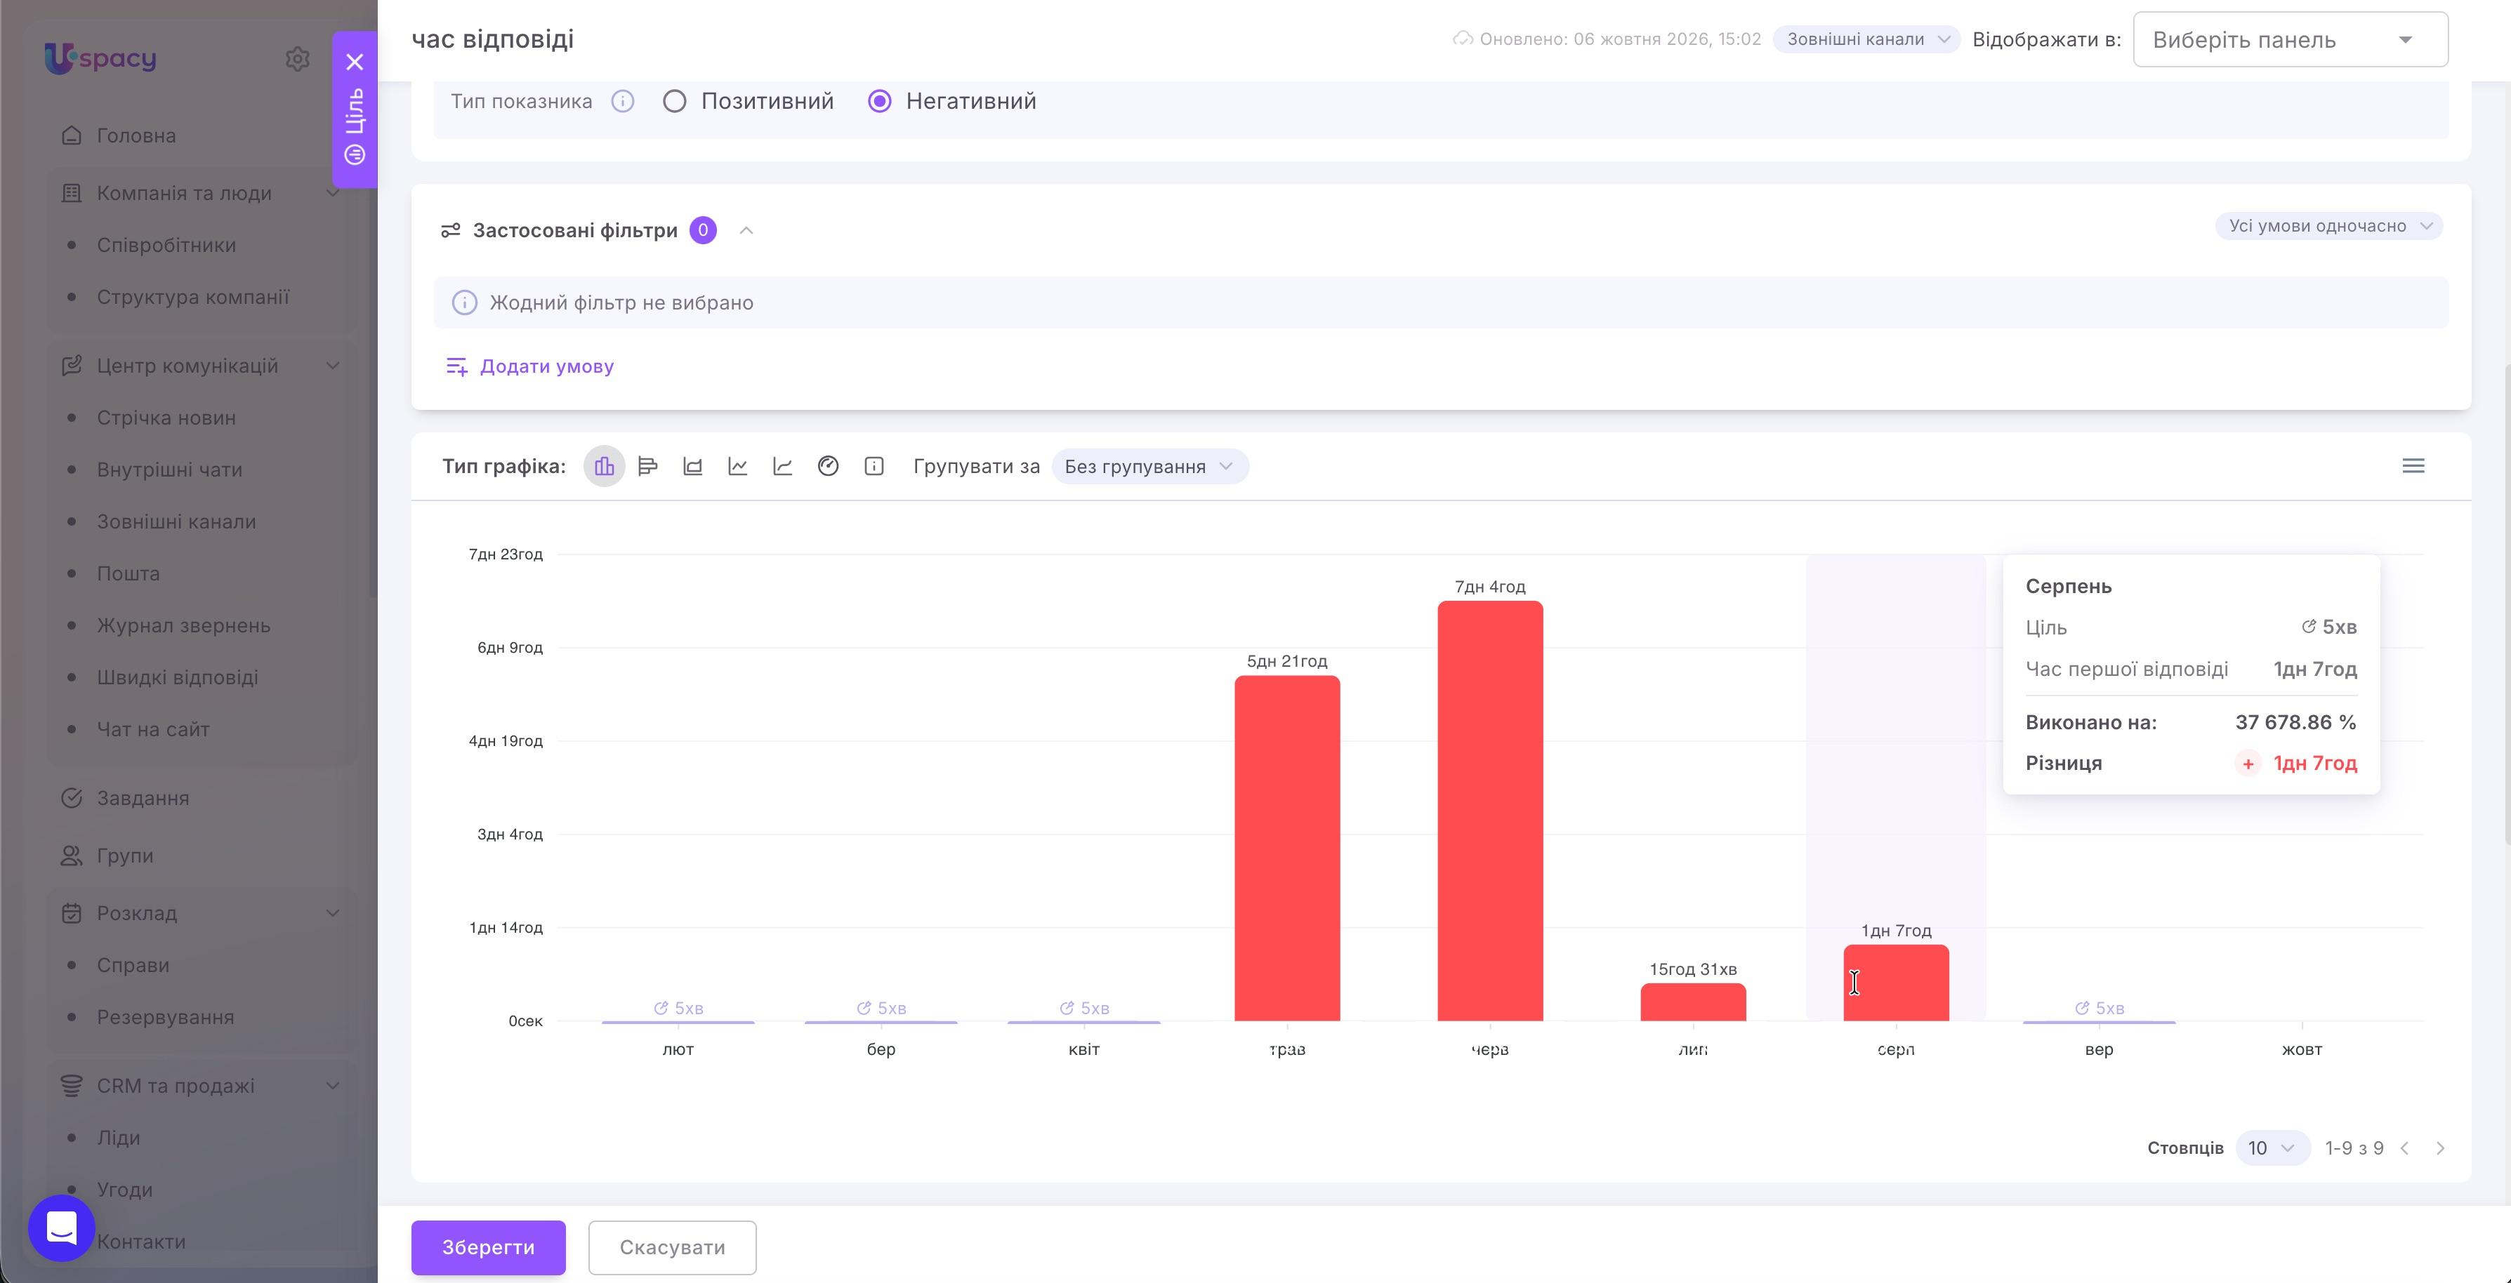Collapse the Застосовані фільтри section
The width and height of the screenshot is (2511, 1283).
pos(746,231)
